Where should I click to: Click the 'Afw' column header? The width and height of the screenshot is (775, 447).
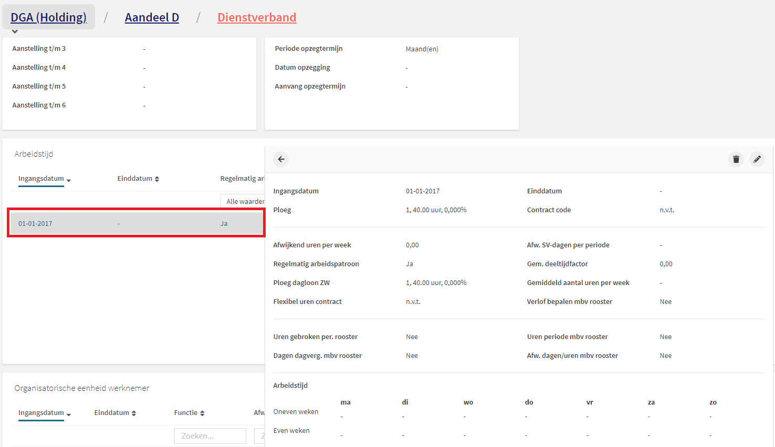tap(259, 413)
